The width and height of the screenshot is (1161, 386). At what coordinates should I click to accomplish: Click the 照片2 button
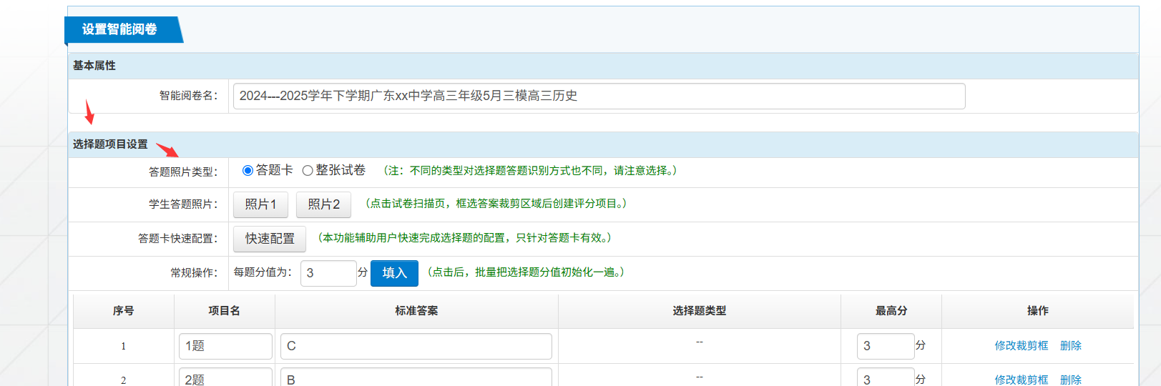tap(323, 204)
